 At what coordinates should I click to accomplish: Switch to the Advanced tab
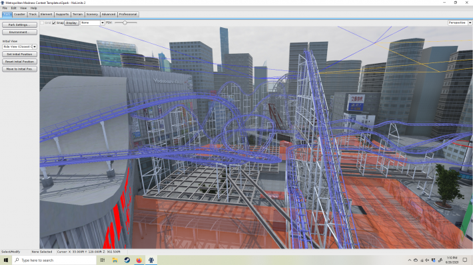click(x=109, y=15)
